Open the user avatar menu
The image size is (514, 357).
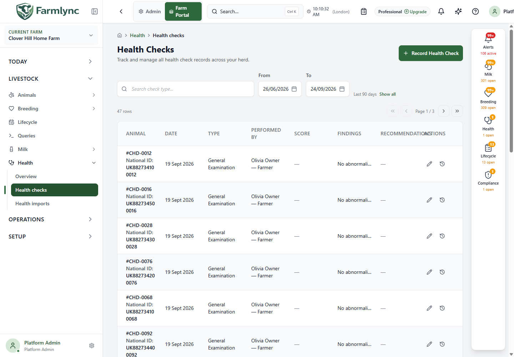coord(495,11)
